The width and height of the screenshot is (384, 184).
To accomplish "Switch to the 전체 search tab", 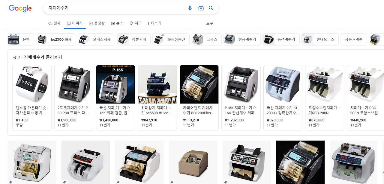I will (x=55, y=23).
